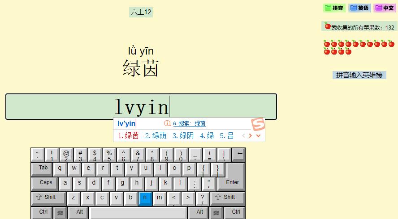Viewport: 398px width, 219px height.
Task: Click the p key on keyboard
Action: point(189,169)
